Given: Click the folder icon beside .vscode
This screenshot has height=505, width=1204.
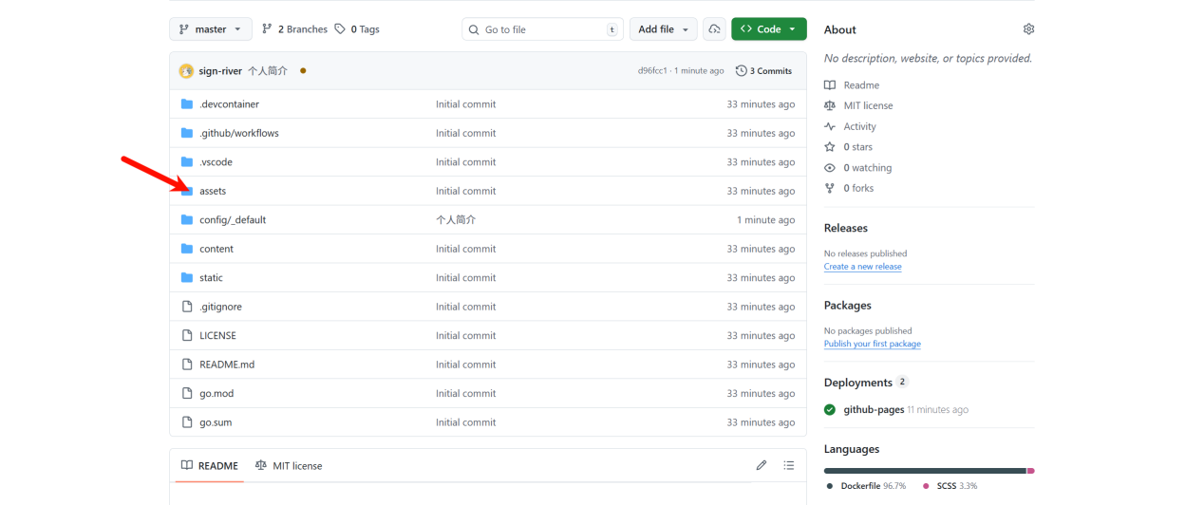Looking at the screenshot, I should click(187, 162).
